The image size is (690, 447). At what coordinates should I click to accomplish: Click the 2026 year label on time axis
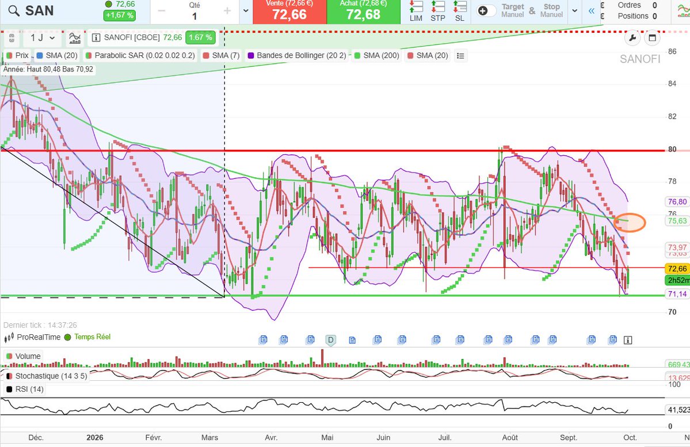click(x=95, y=437)
